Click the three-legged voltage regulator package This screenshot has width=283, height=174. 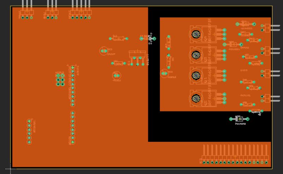[137, 58]
